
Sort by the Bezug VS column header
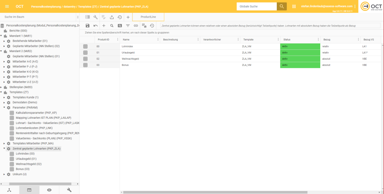(x=369, y=39)
